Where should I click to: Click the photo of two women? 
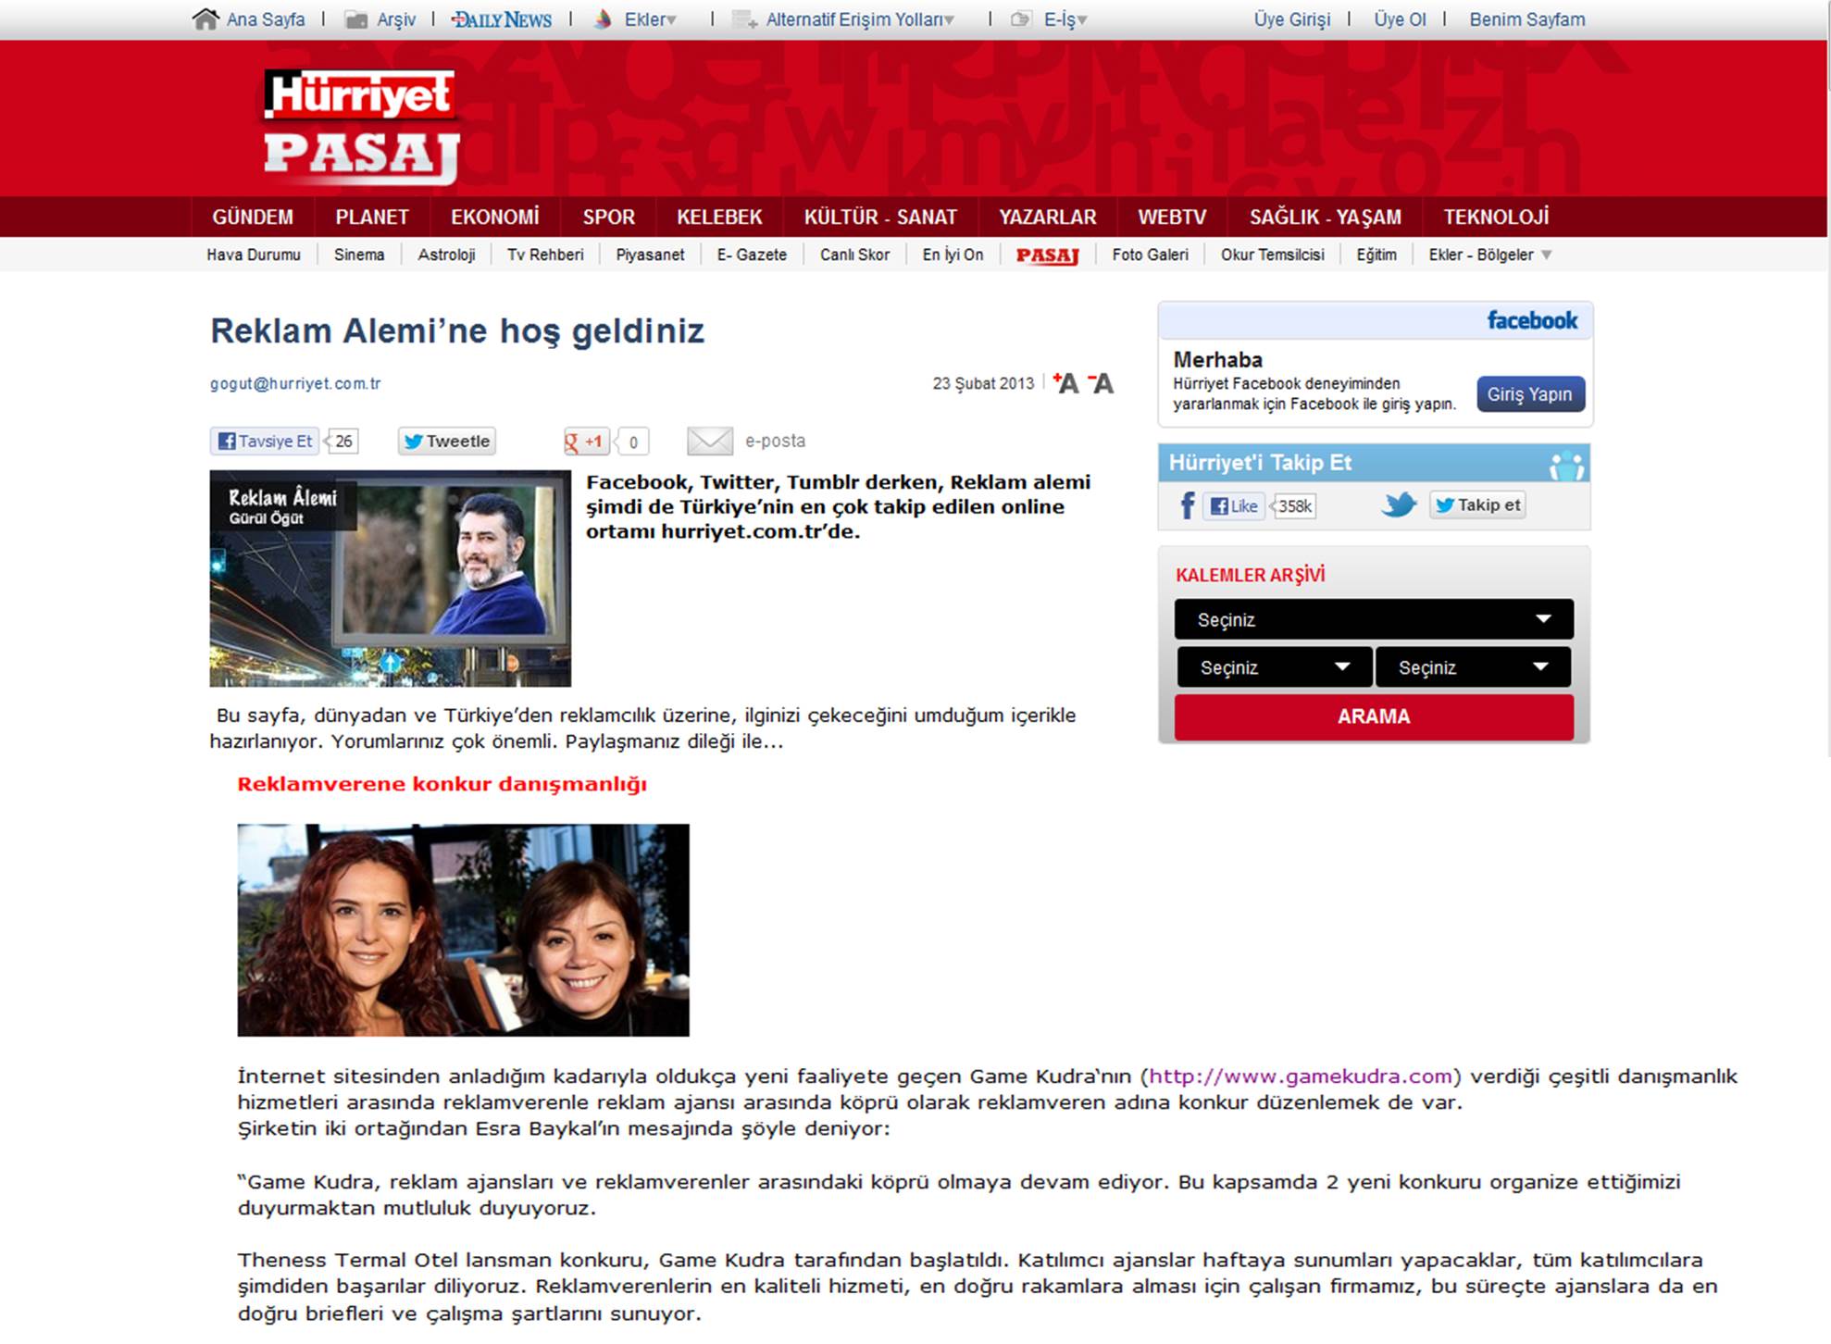click(463, 929)
